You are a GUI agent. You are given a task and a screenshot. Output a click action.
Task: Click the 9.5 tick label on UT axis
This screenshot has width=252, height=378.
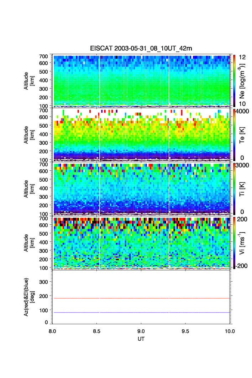coord(185,331)
